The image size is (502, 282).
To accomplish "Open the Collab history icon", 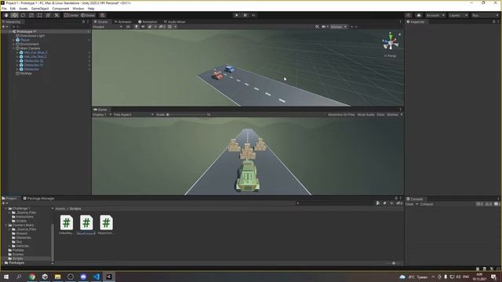I will coord(408,16).
